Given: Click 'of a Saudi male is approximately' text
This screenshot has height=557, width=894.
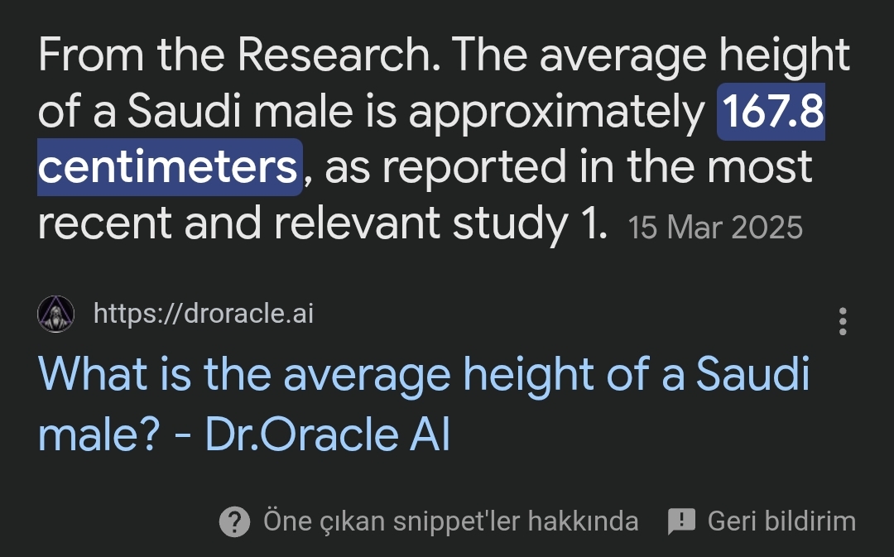Looking at the screenshot, I should click(x=372, y=112).
